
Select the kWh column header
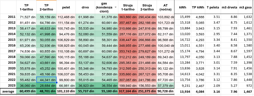coord(183,7)
